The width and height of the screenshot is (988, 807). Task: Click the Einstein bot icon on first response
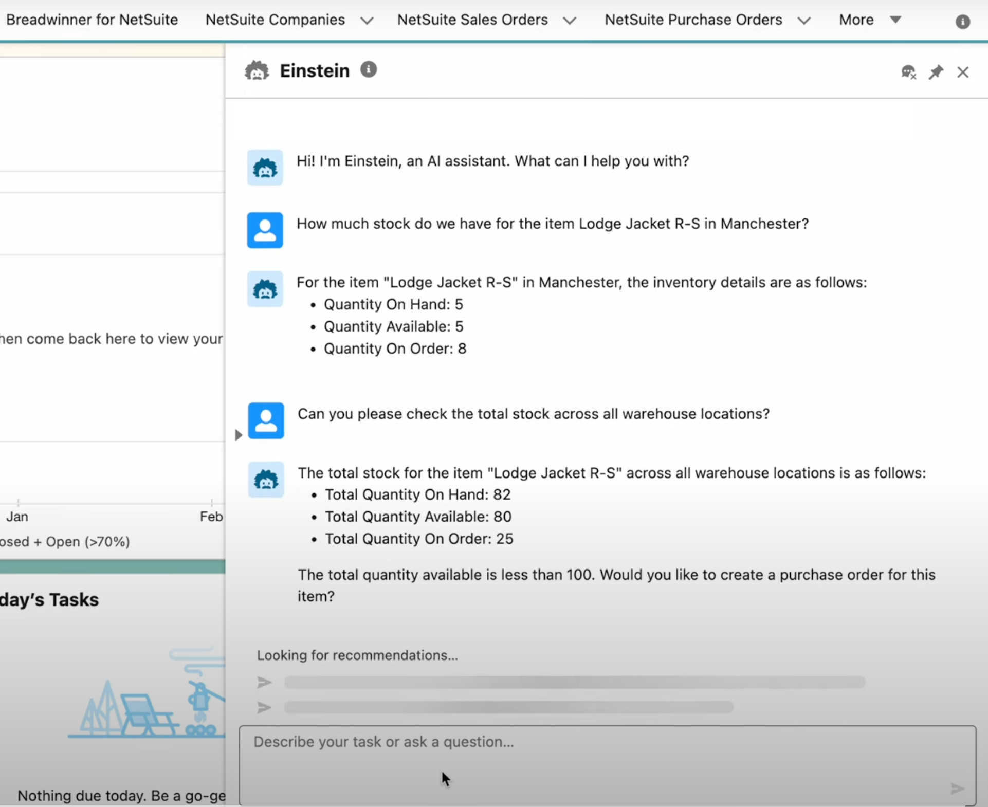pyautogui.click(x=265, y=168)
